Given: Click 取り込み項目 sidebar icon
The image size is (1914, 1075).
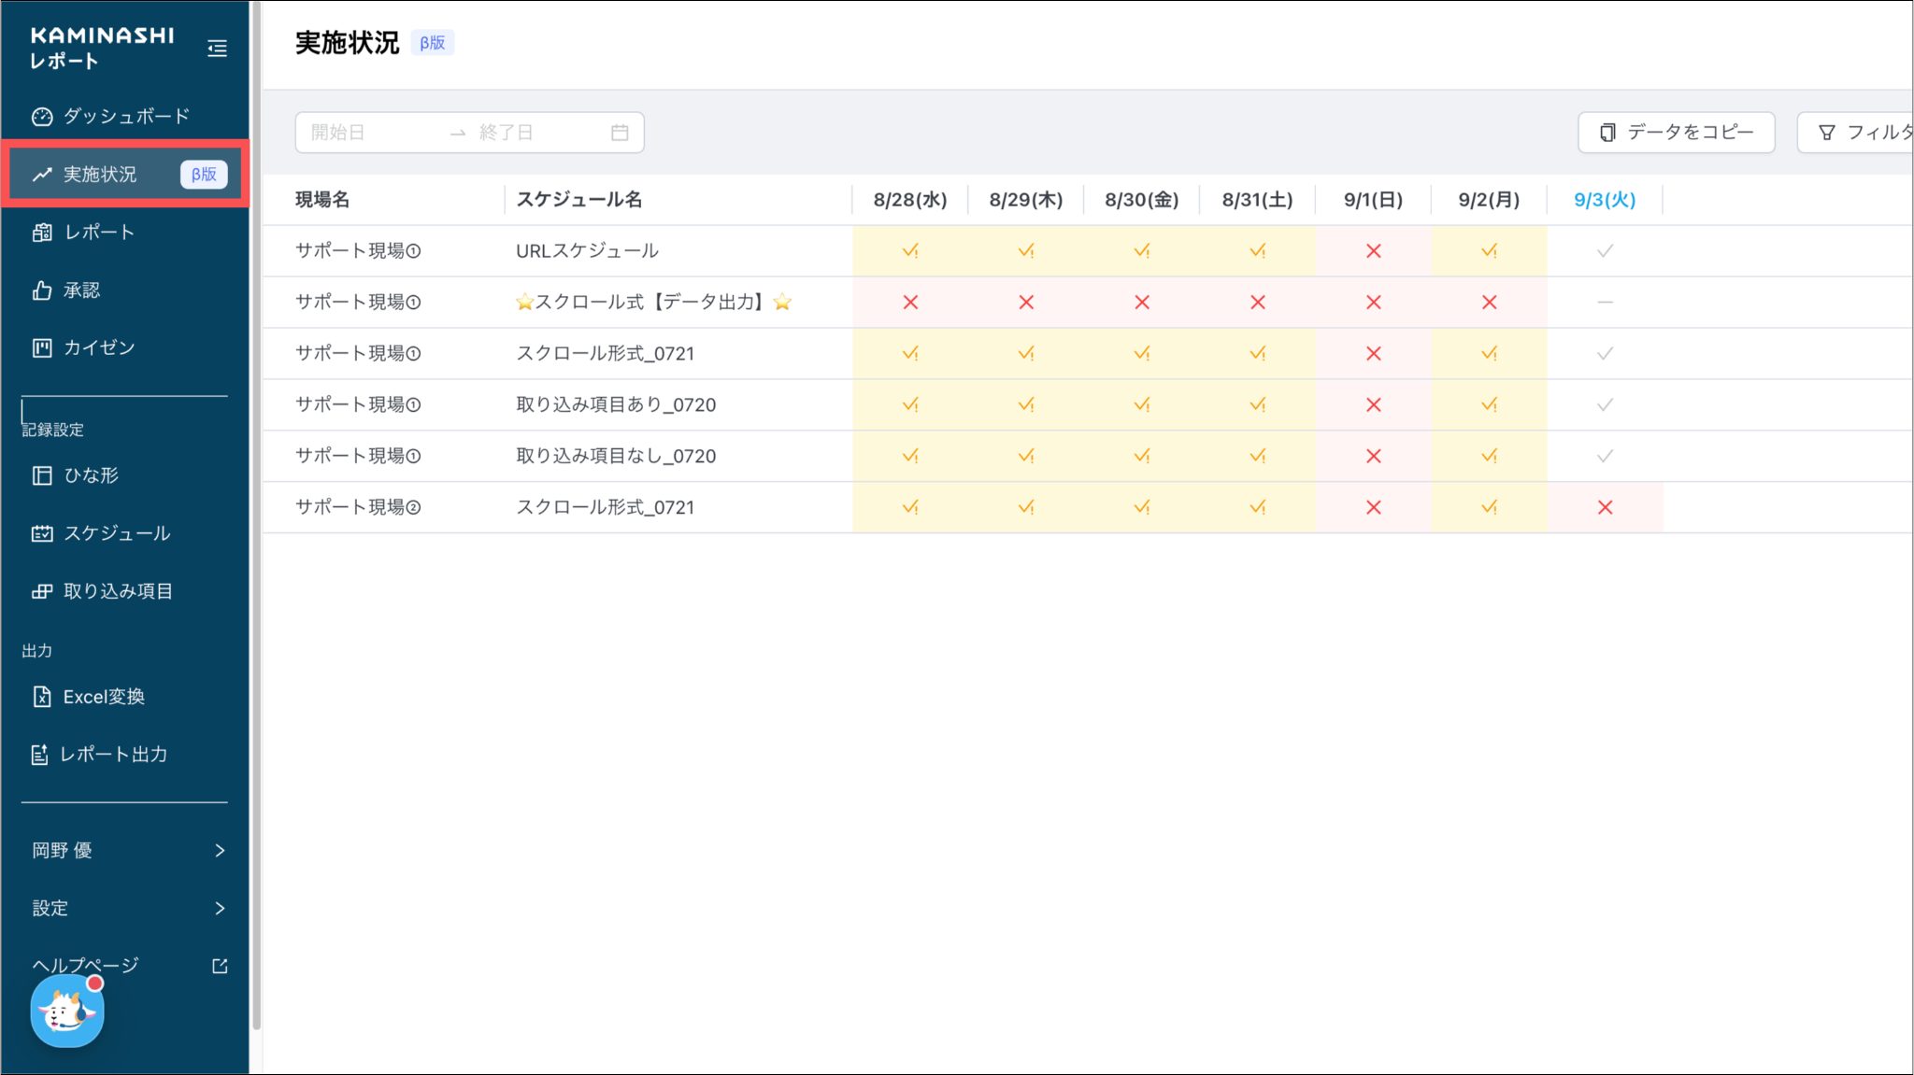Looking at the screenshot, I should tap(42, 591).
